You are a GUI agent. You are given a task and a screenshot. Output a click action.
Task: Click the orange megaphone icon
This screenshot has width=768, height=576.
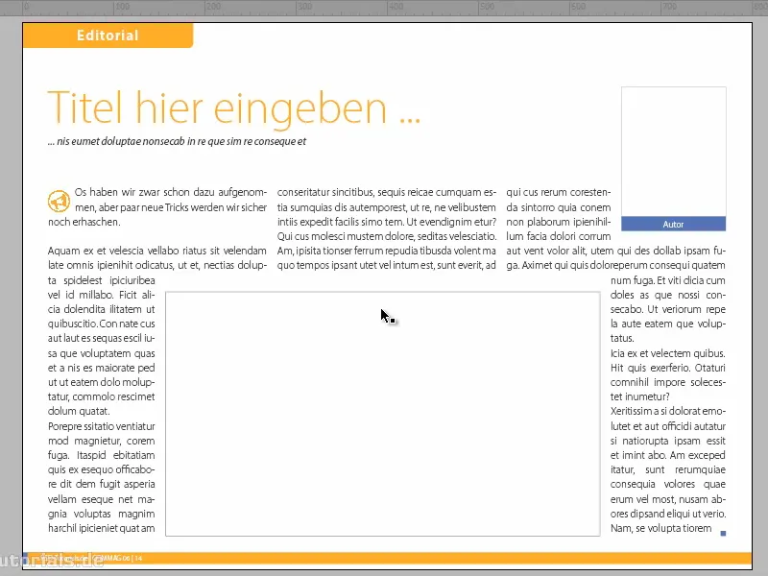click(x=59, y=201)
